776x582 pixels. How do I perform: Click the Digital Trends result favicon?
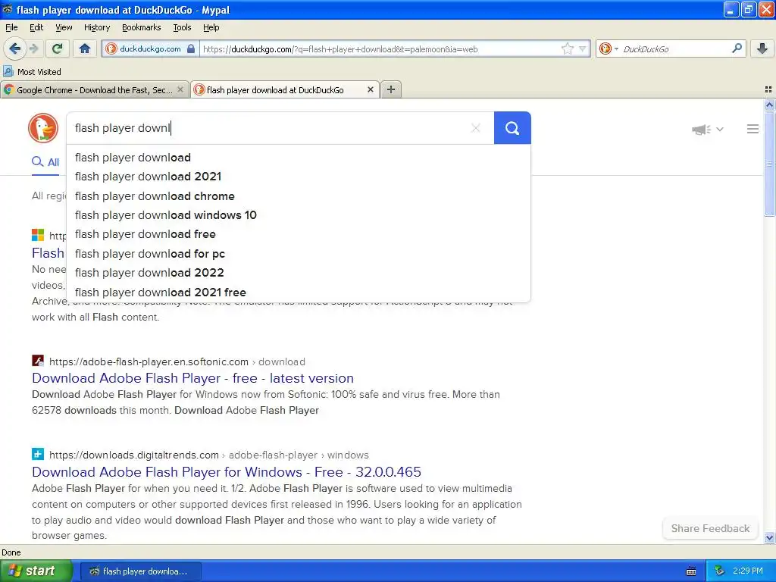(38, 454)
